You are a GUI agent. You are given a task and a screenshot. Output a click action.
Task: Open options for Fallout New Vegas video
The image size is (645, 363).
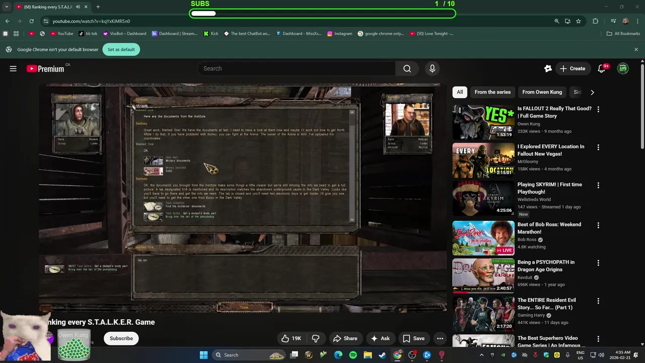pos(598,147)
